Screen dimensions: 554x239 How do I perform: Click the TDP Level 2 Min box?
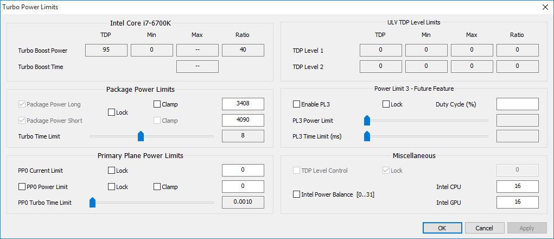(x=426, y=66)
